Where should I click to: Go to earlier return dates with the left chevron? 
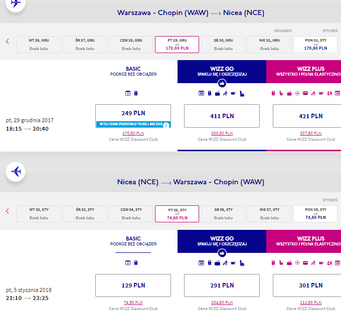pos(8,211)
